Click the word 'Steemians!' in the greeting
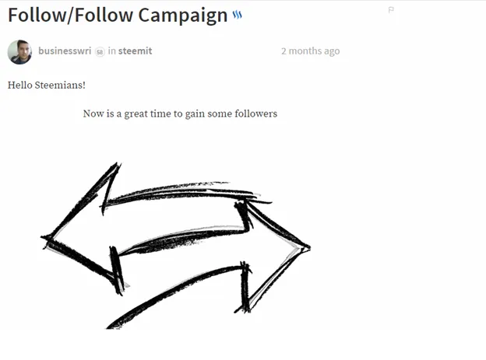The image size is (486, 360). [60, 85]
